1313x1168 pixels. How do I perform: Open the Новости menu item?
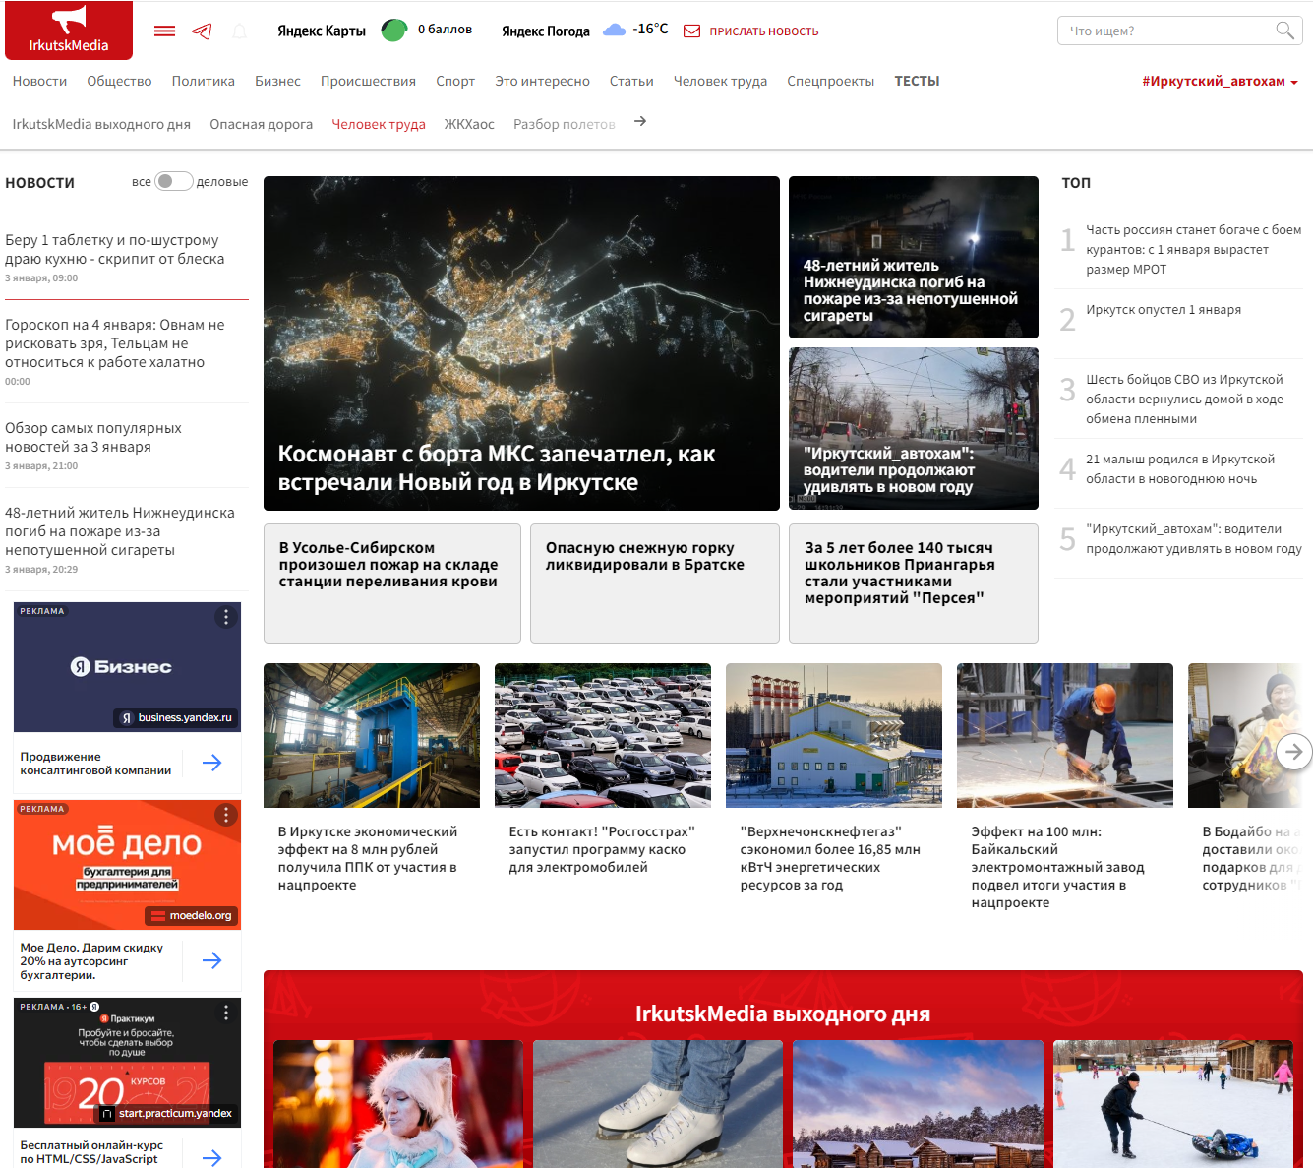pos(39,82)
